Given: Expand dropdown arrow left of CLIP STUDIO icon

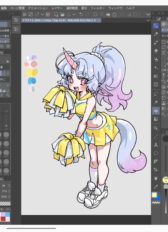Looking at the screenshot, I should click(42, 14).
